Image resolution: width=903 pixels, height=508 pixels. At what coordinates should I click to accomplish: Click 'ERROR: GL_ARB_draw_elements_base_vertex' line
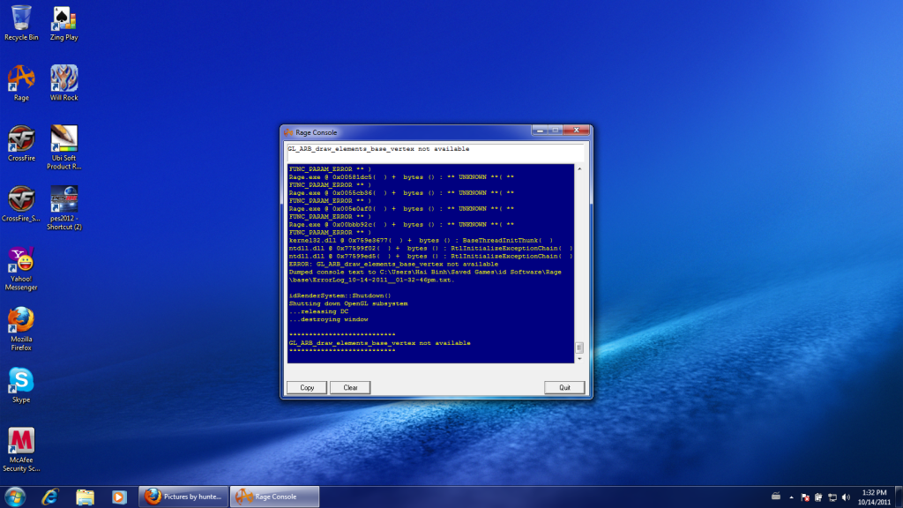click(393, 264)
